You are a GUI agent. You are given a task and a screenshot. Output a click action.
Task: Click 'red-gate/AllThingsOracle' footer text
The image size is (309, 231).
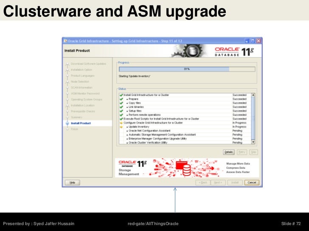(x=153, y=223)
